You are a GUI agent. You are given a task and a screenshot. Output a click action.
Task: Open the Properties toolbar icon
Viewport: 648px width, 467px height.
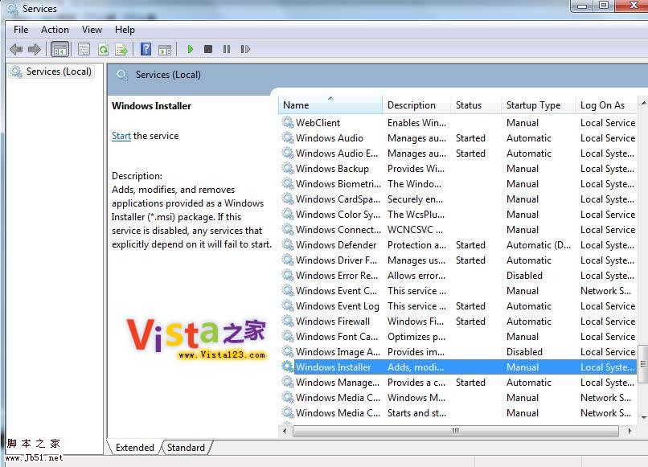pos(84,50)
